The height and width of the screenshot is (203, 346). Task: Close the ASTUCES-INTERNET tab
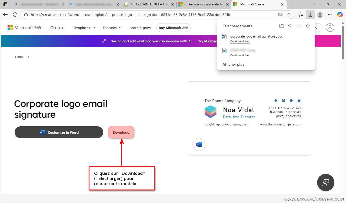point(172,4)
